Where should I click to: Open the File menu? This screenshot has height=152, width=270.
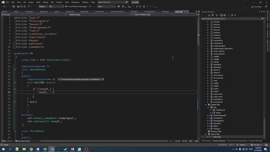tap(8, 2)
